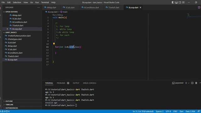Open the Edit menu
This screenshot has width=201, height=113.
[9, 3]
